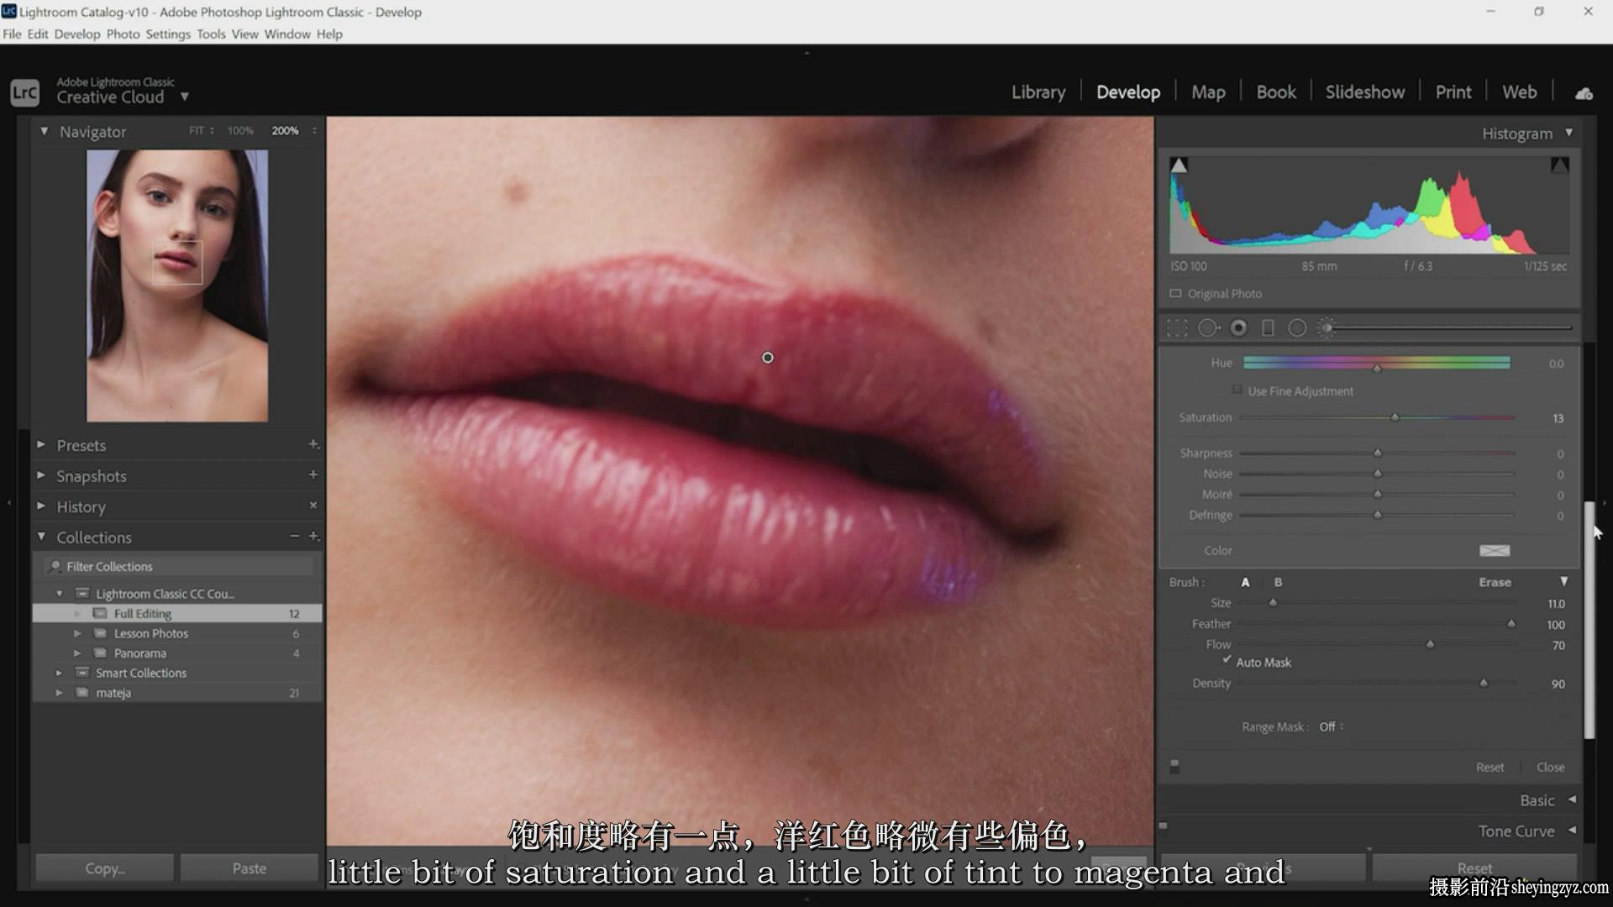Select the Spot Removal tool
1613x907 pixels.
(1208, 328)
